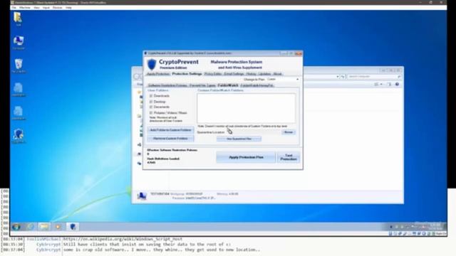
Task: Open the VirtualBox Input menu
Action: [46, 8]
